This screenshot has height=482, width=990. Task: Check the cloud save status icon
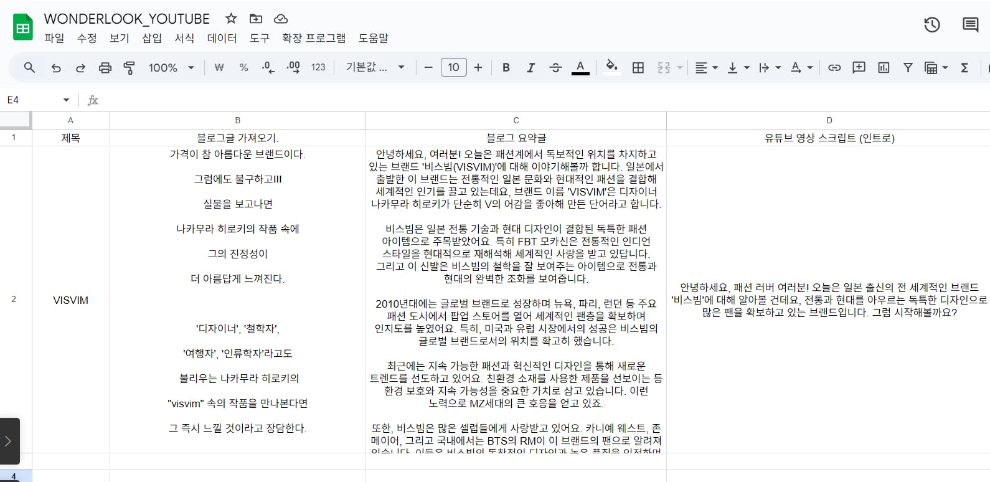click(281, 19)
